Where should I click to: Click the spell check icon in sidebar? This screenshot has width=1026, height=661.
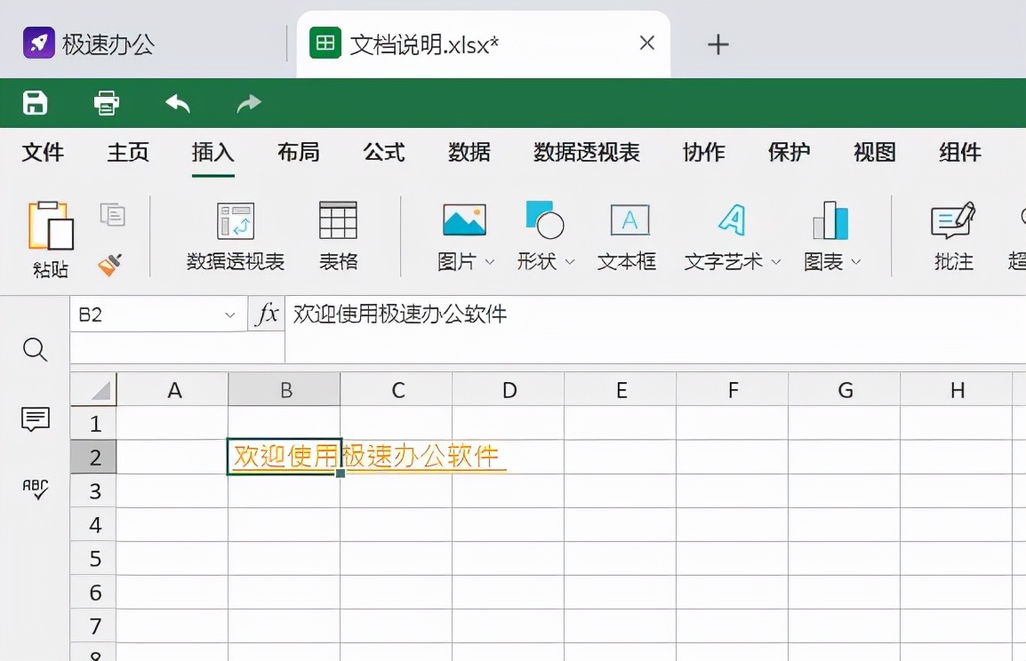[36, 490]
